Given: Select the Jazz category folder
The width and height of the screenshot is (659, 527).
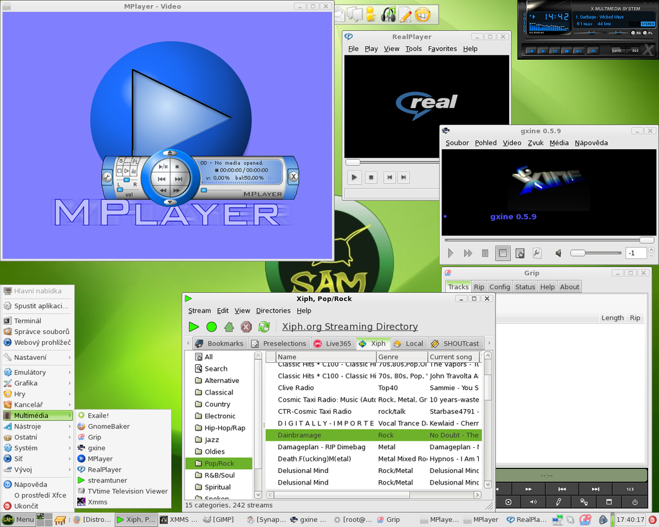Looking at the screenshot, I should (212, 439).
